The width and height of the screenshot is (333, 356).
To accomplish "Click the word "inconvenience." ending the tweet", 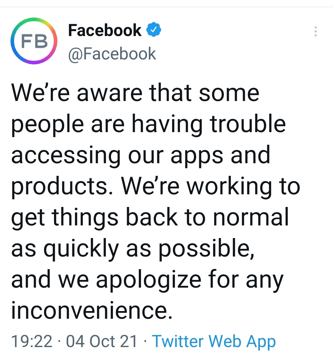I will click(92, 310).
